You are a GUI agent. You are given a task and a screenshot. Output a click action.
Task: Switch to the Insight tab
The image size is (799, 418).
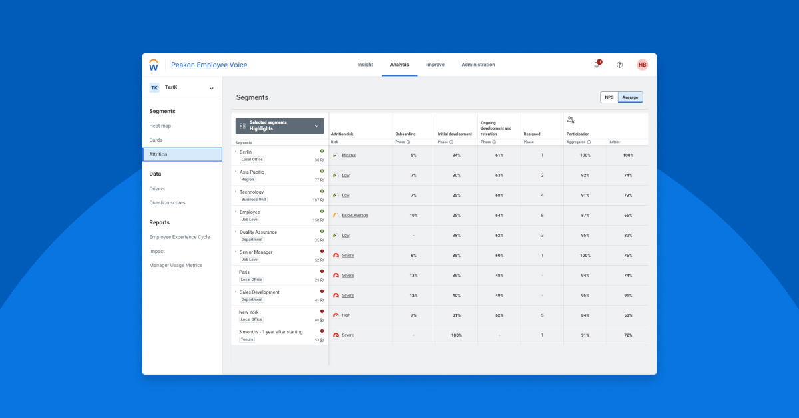pyautogui.click(x=365, y=65)
